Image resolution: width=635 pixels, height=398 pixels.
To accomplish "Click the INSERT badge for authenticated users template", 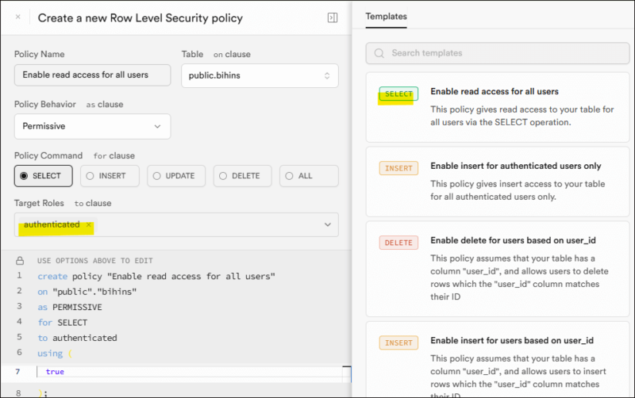I will (398, 169).
